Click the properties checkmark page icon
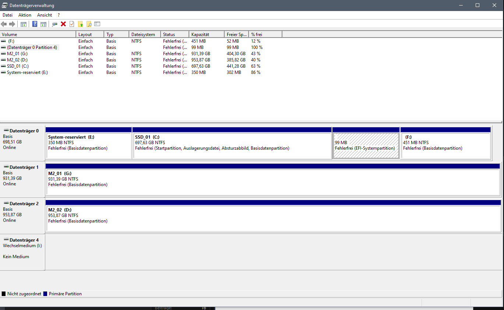The height and width of the screenshot is (310, 504). pos(72,24)
